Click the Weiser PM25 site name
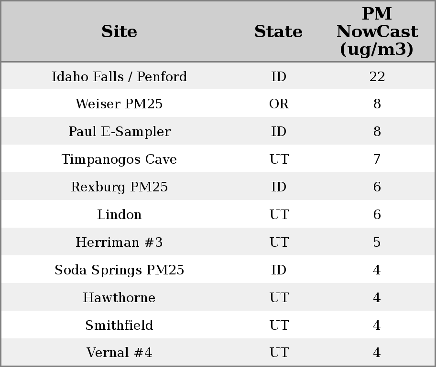Screen dimensions: 436x367 [119, 104]
